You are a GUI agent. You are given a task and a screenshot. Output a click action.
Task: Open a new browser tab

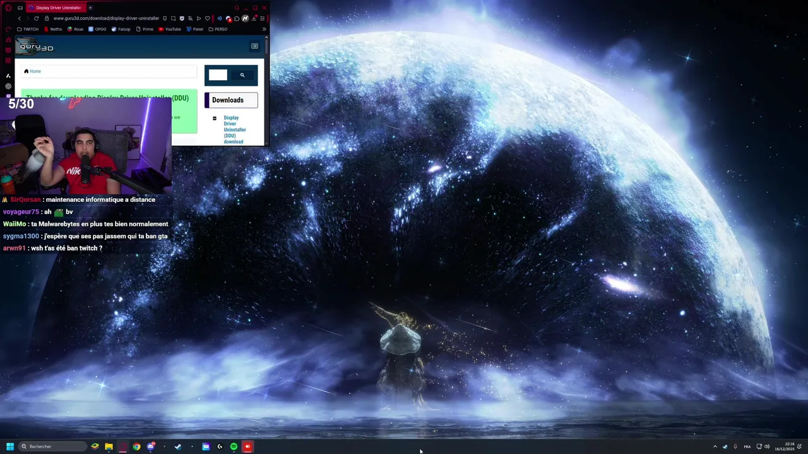pos(90,8)
